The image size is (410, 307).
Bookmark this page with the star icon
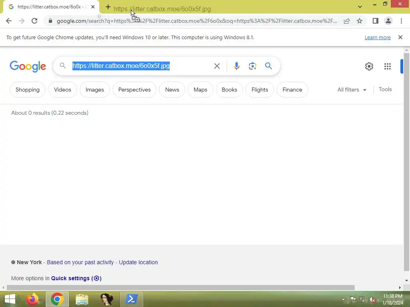360,21
